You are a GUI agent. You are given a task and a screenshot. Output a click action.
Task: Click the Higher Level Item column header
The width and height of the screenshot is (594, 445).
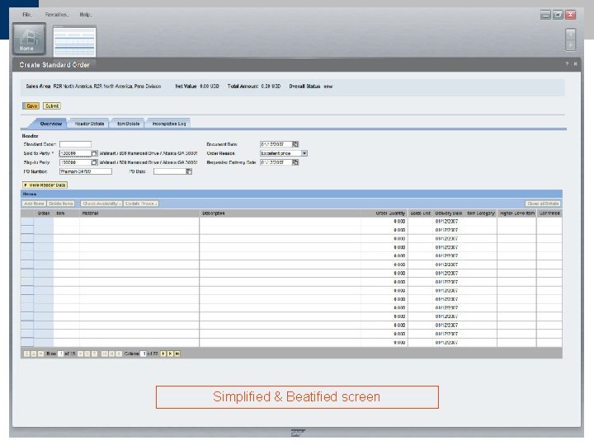click(x=516, y=213)
